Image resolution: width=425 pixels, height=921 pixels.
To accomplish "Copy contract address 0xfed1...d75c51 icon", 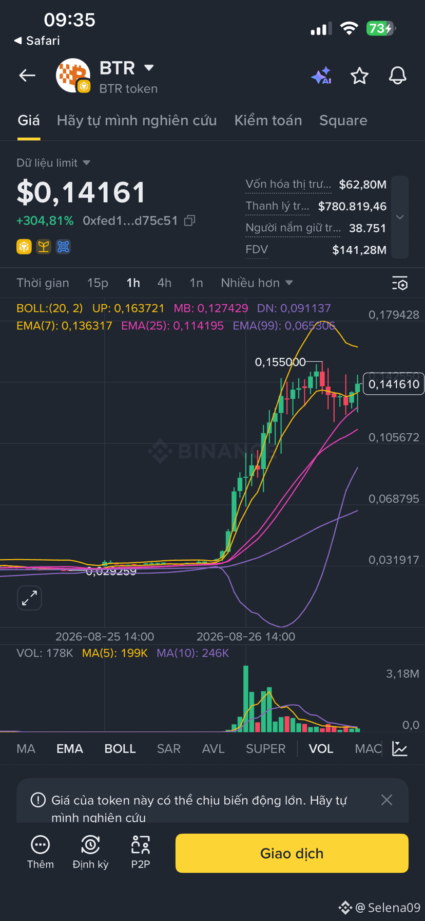I will pos(189,220).
